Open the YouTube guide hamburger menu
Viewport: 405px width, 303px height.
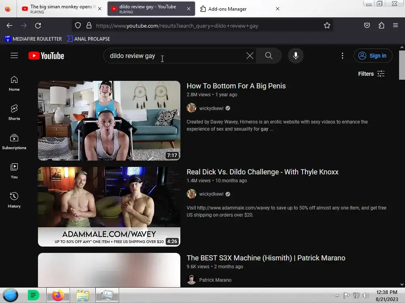14,56
